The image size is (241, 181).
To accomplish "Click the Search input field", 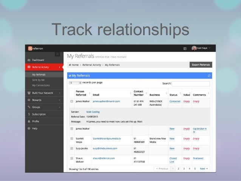I will coord(191,84).
